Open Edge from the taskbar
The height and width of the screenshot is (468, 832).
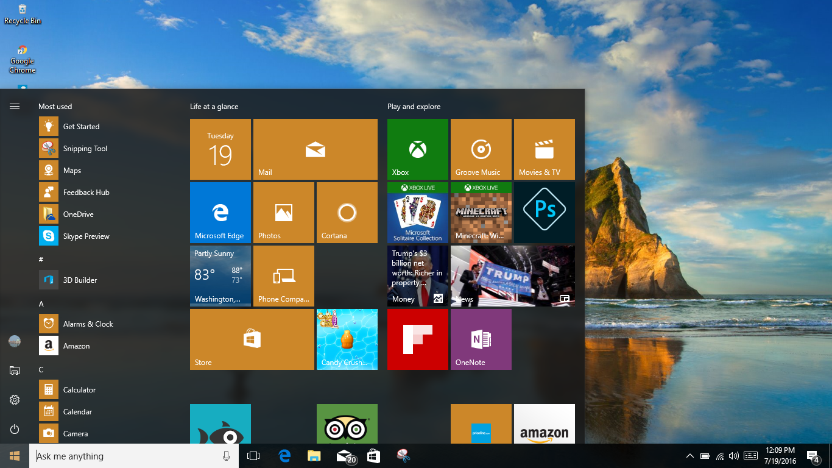pyautogui.click(x=284, y=456)
